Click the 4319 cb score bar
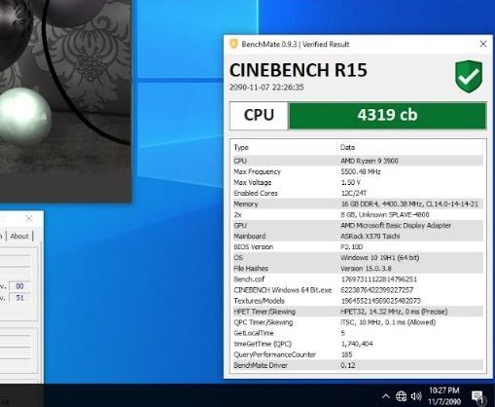Image resolution: width=495 pixels, height=407 pixels. click(387, 115)
